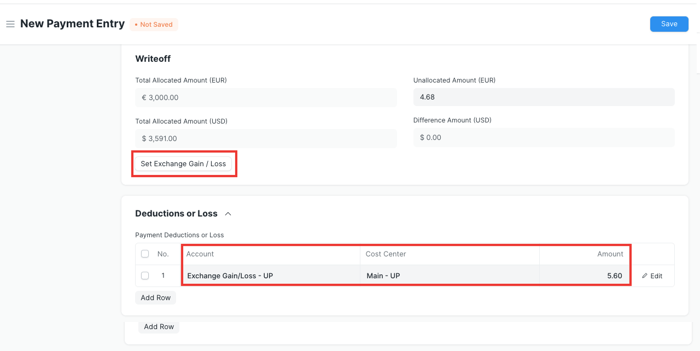Click the Not Saved status indicator
Screen dimensions: 700x351
coord(154,24)
